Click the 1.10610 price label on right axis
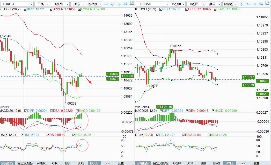This screenshot has width=271, height=165. (262, 94)
